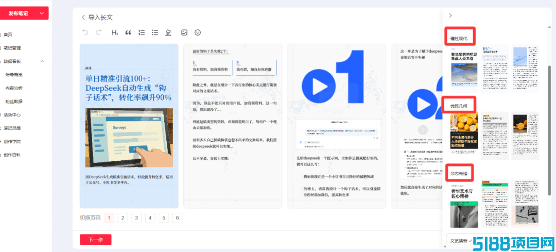Click the redo arrow icon
The width and height of the screenshot is (556, 252).
coord(99,32)
